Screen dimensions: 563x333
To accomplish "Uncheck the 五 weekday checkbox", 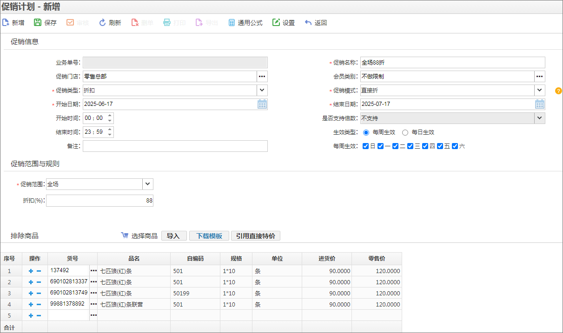I will pyautogui.click(x=440, y=146).
